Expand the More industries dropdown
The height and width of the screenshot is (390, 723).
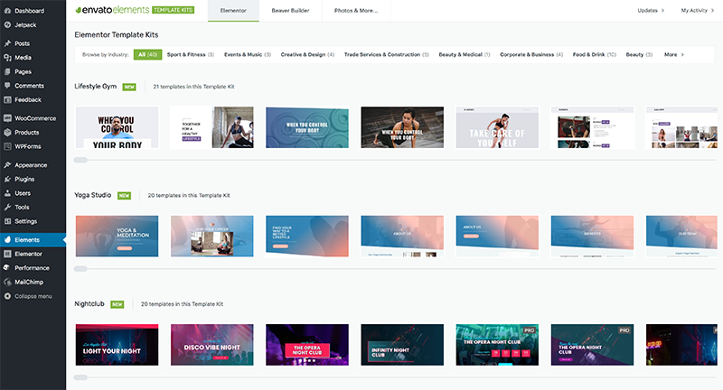coord(673,54)
